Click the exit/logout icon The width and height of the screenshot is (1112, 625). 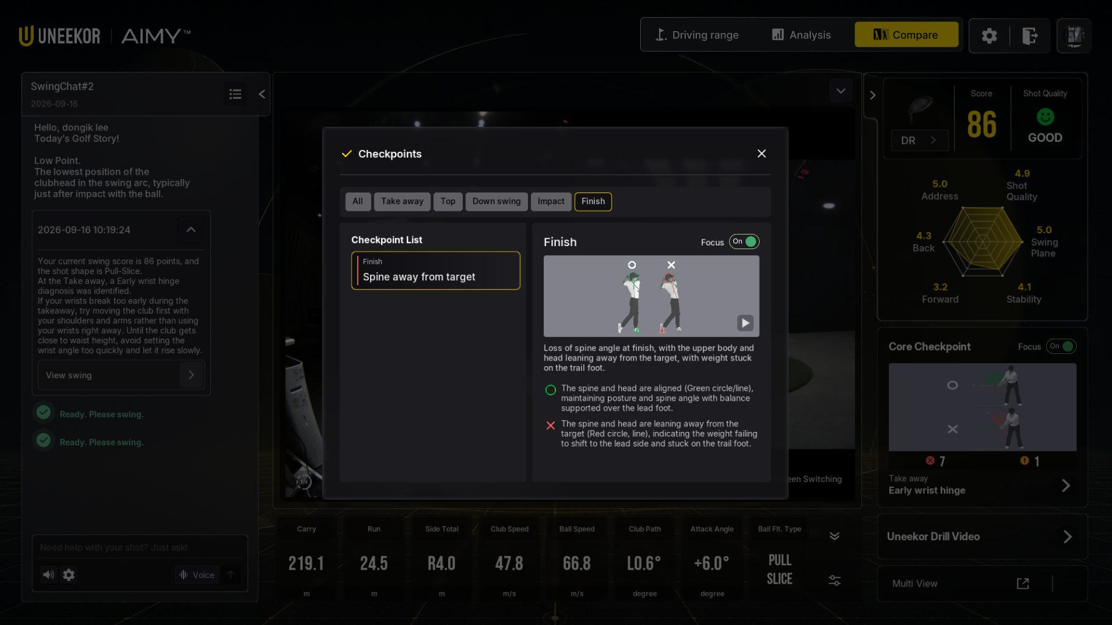(1030, 36)
